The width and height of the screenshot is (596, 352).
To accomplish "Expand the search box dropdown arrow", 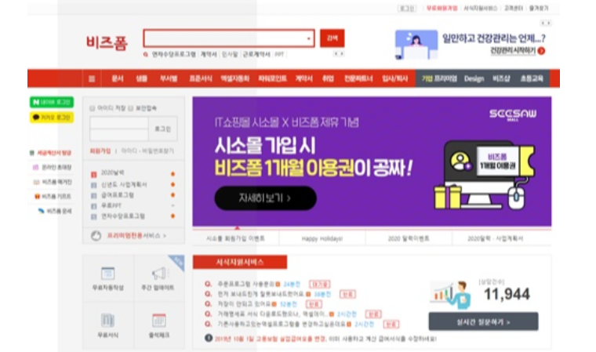I will coord(307,38).
